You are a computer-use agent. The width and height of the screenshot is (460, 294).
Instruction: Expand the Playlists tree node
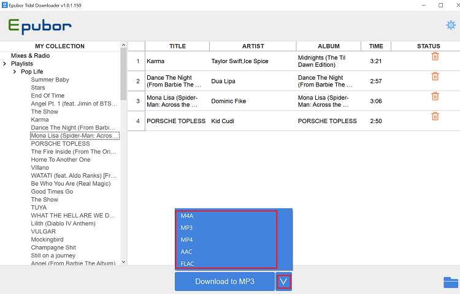click(4, 64)
